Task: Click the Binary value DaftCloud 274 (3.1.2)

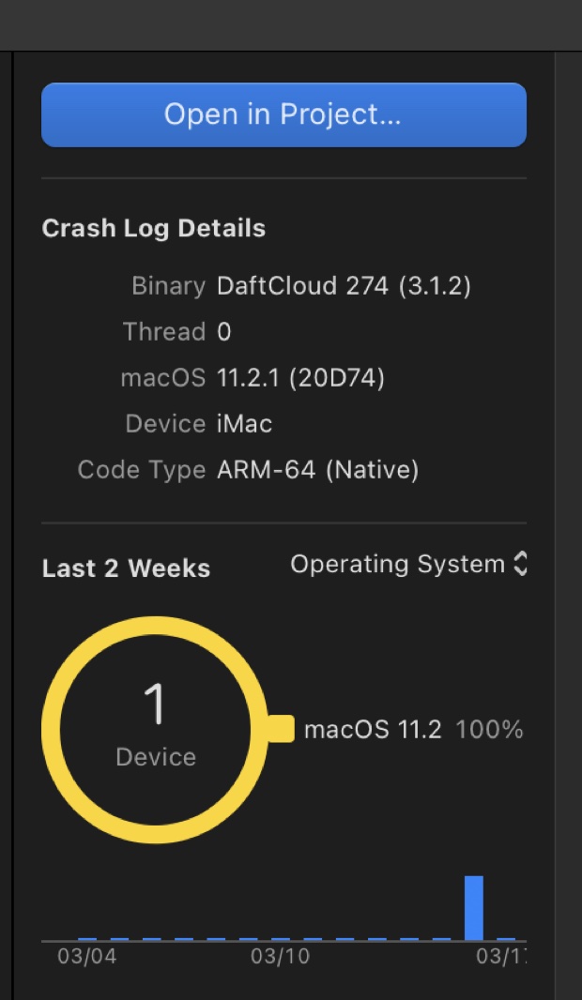Action: (344, 286)
